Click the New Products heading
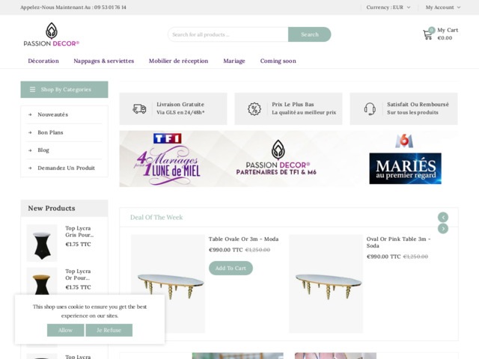The width and height of the screenshot is (479, 359). 52,208
